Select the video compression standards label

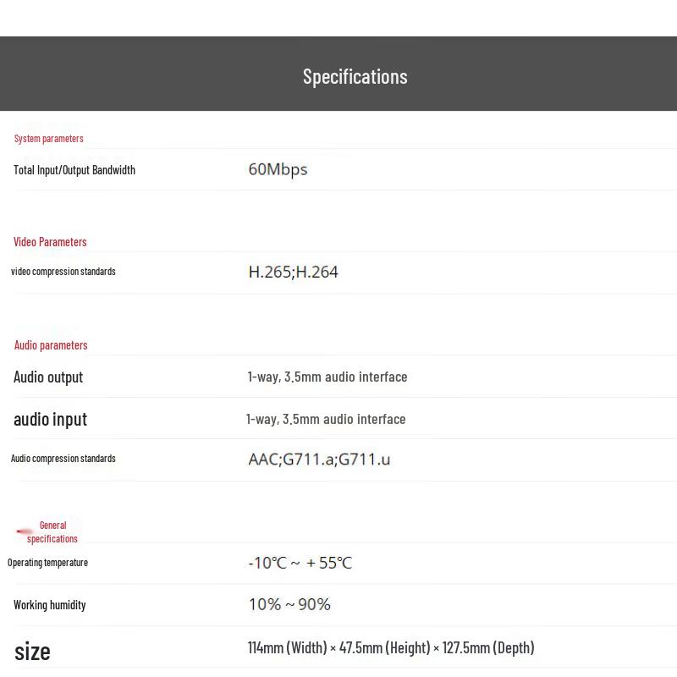[63, 272]
